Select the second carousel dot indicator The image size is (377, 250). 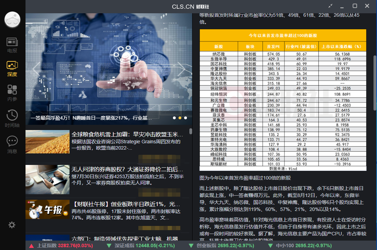(x=180, y=118)
